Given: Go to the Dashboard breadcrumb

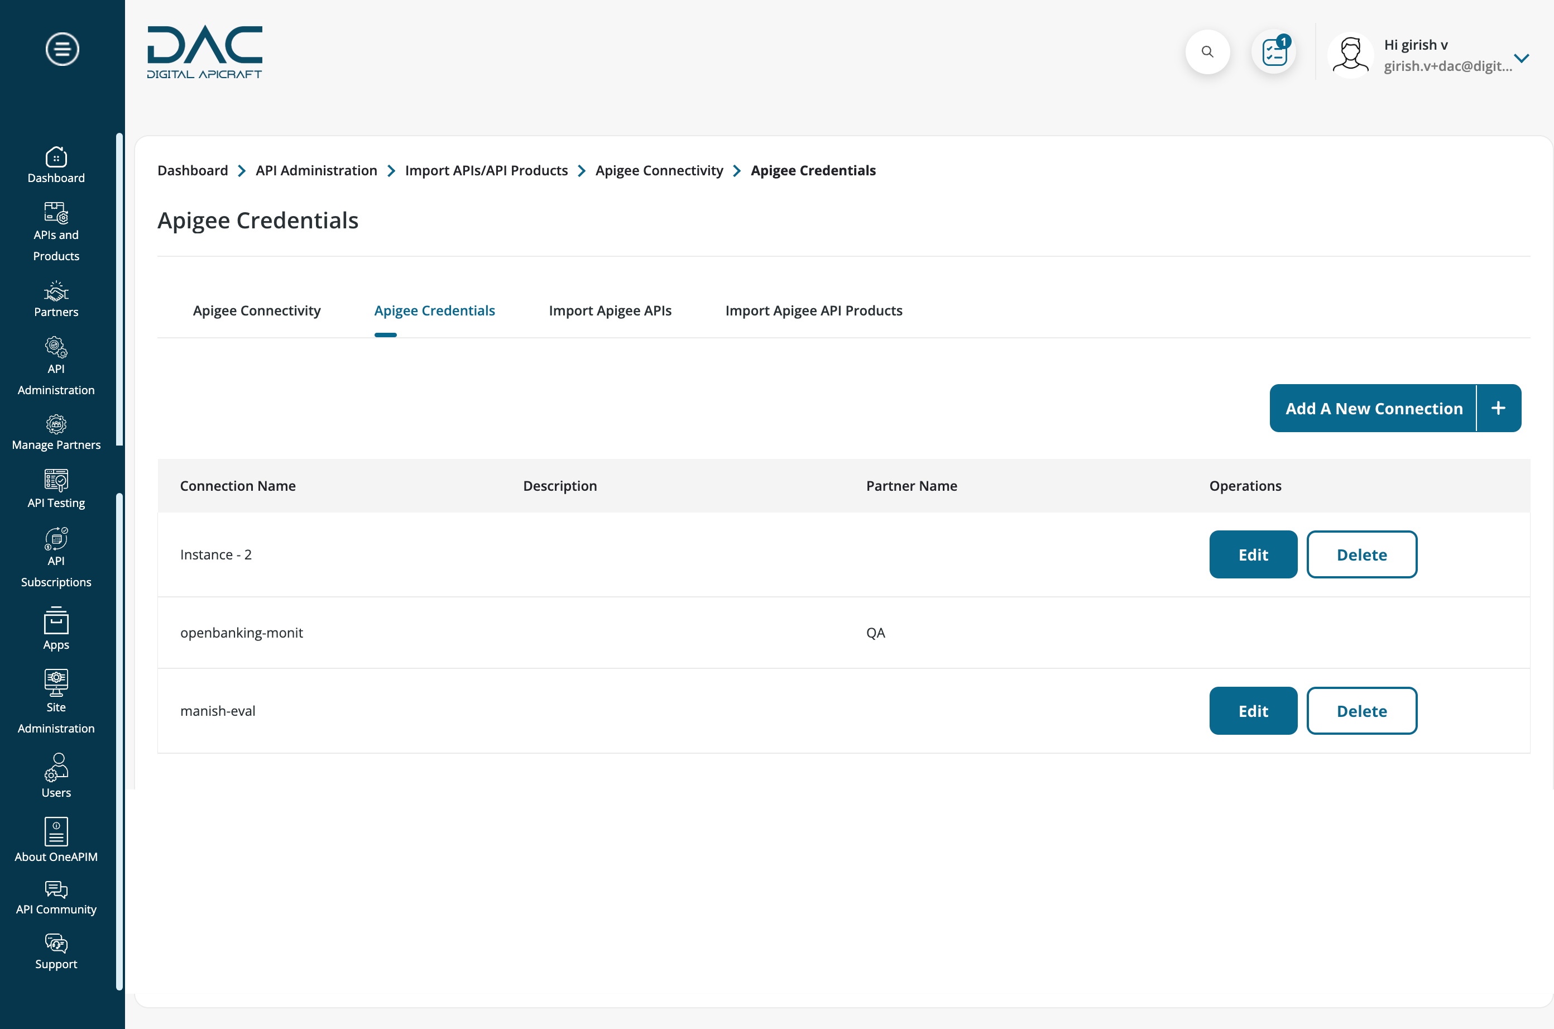Looking at the screenshot, I should 193,171.
